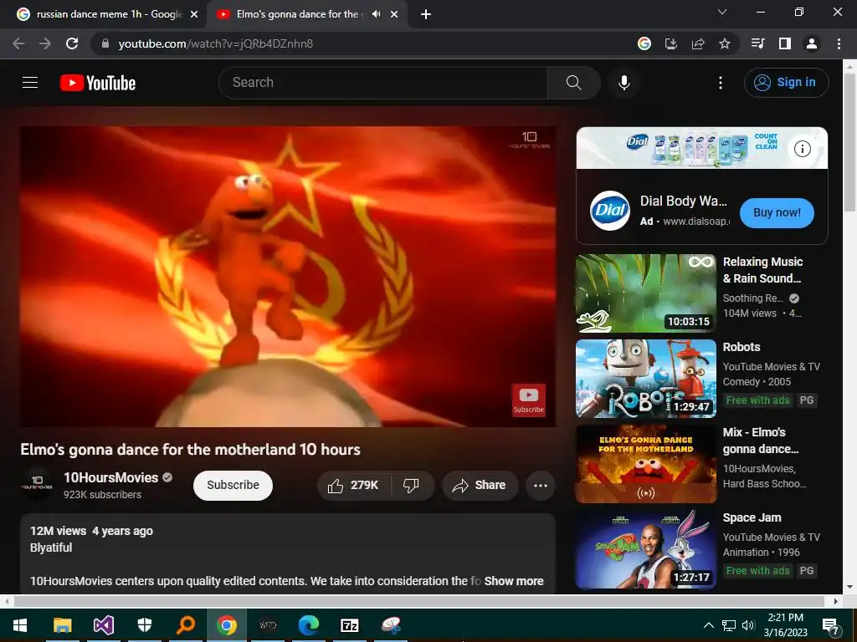Open the taskbar clock and date
The width and height of the screenshot is (857, 642).
(785, 625)
